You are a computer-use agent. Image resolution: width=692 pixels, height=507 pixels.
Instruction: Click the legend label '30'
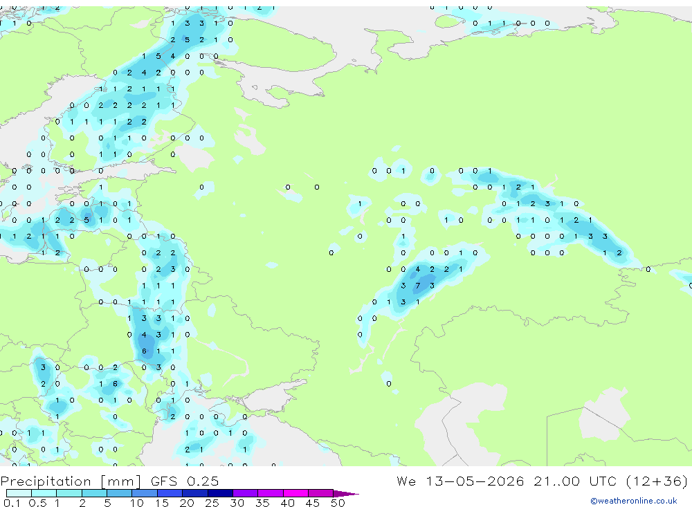237,503
